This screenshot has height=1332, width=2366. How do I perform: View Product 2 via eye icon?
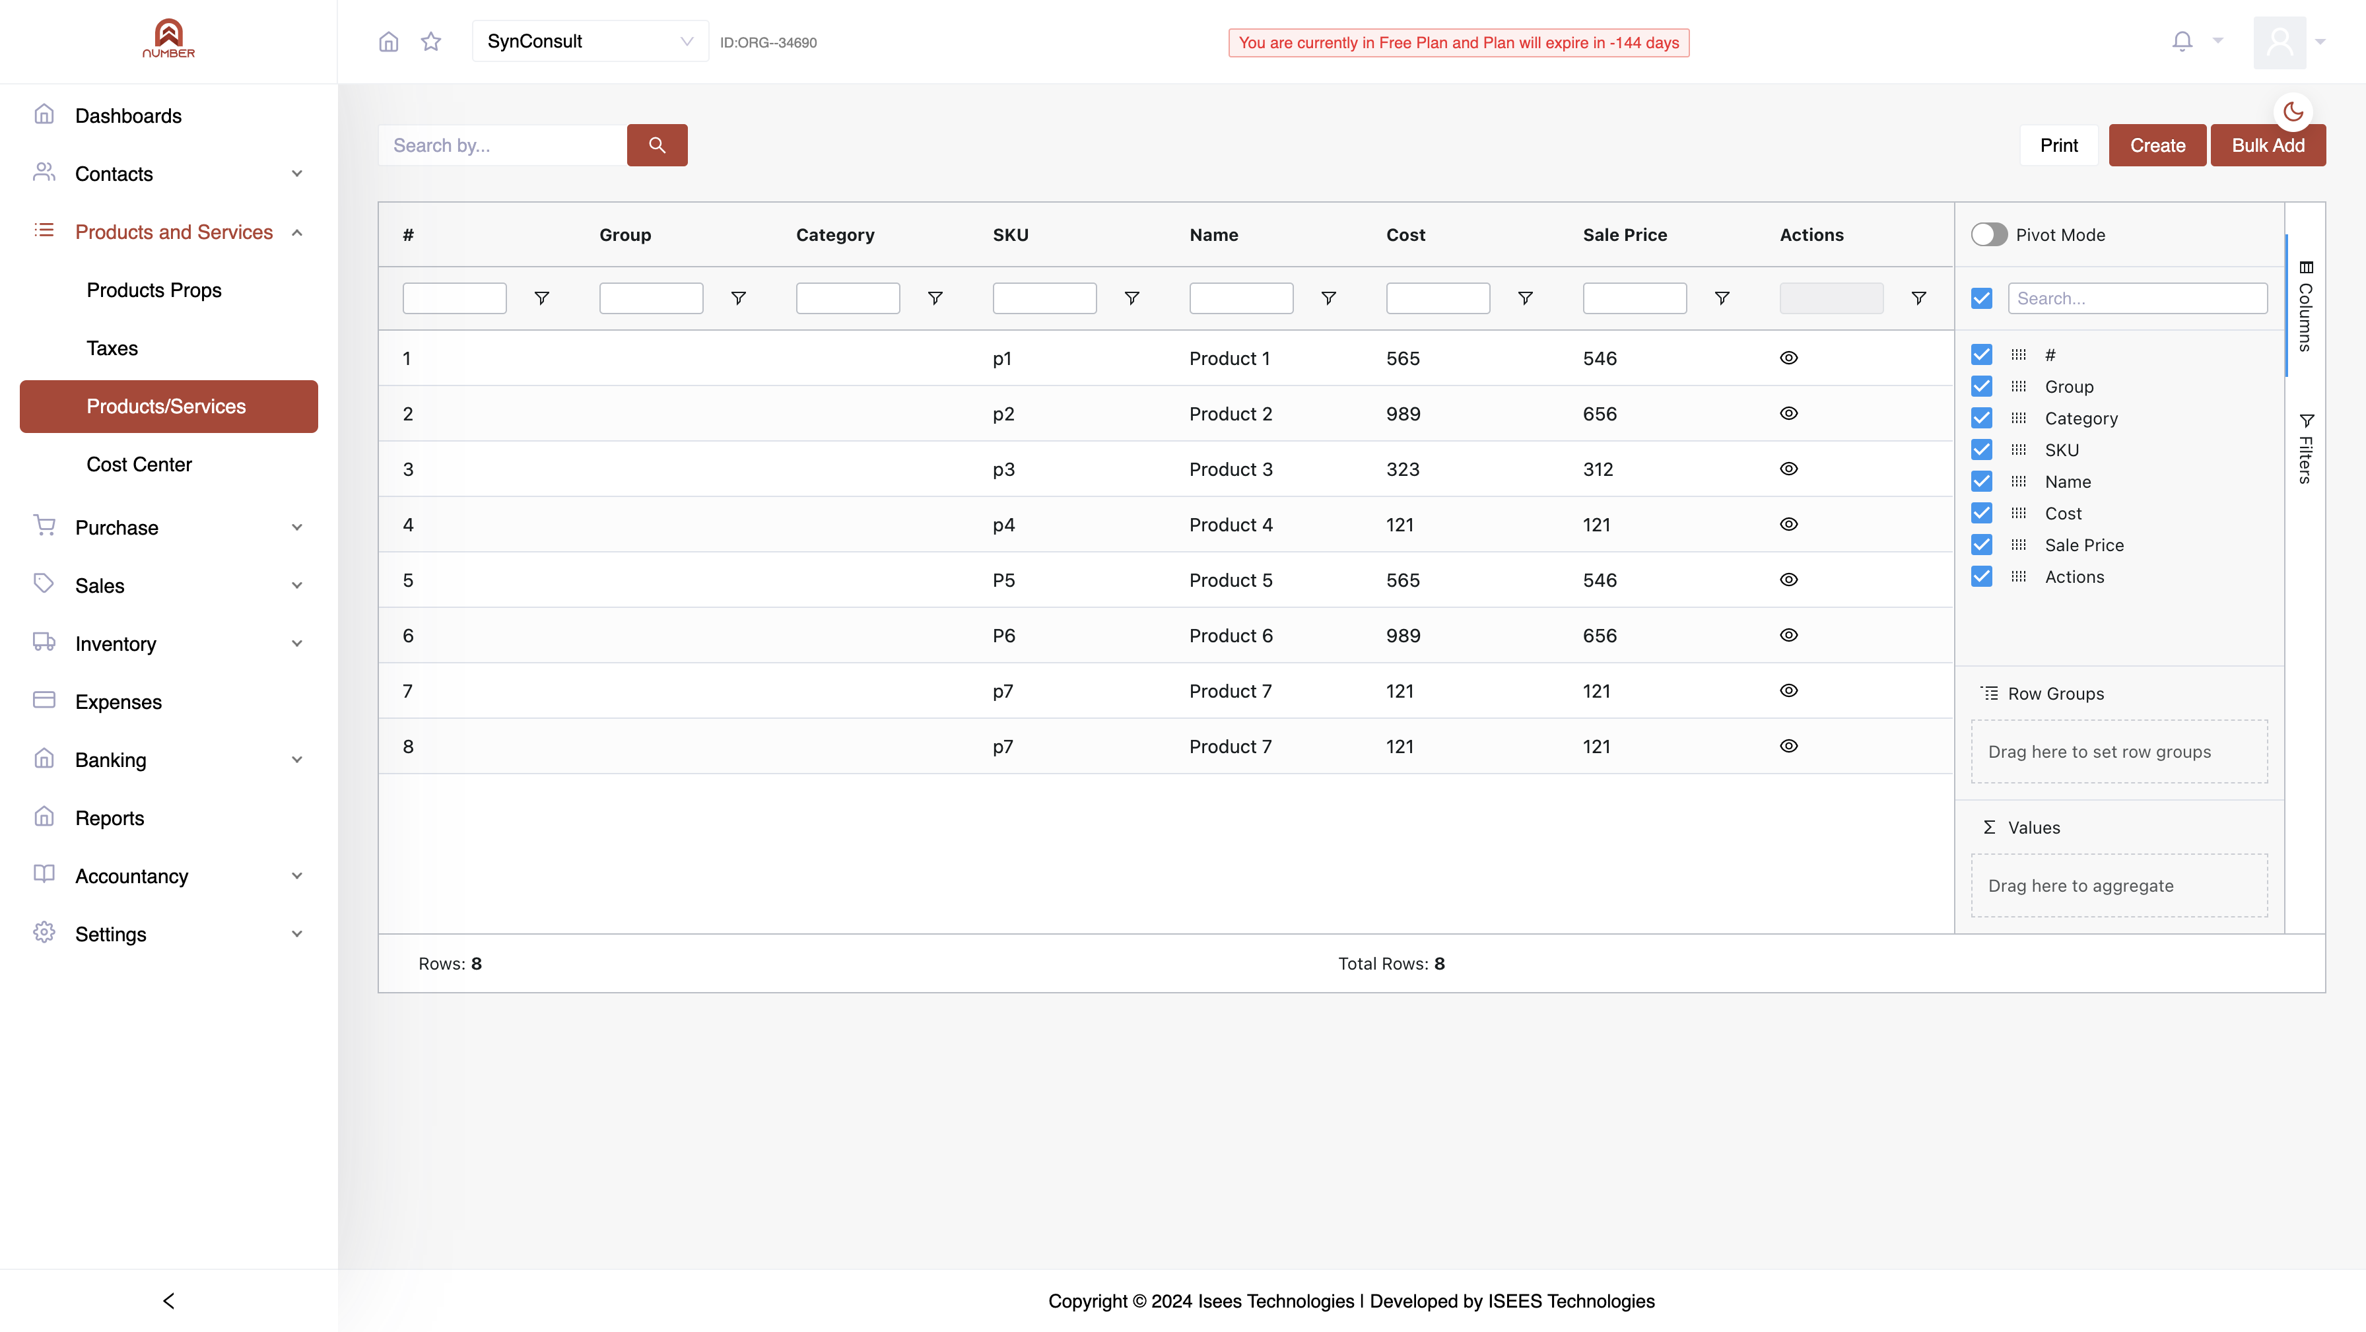click(1788, 413)
